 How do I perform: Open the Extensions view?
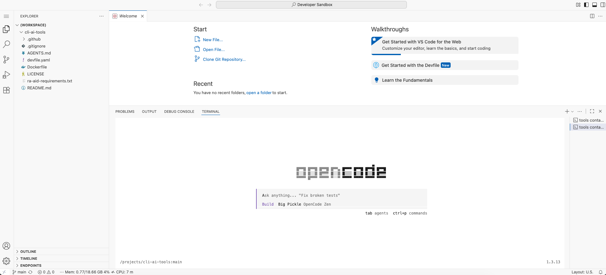pyautogui.click(x=6, y=90)
